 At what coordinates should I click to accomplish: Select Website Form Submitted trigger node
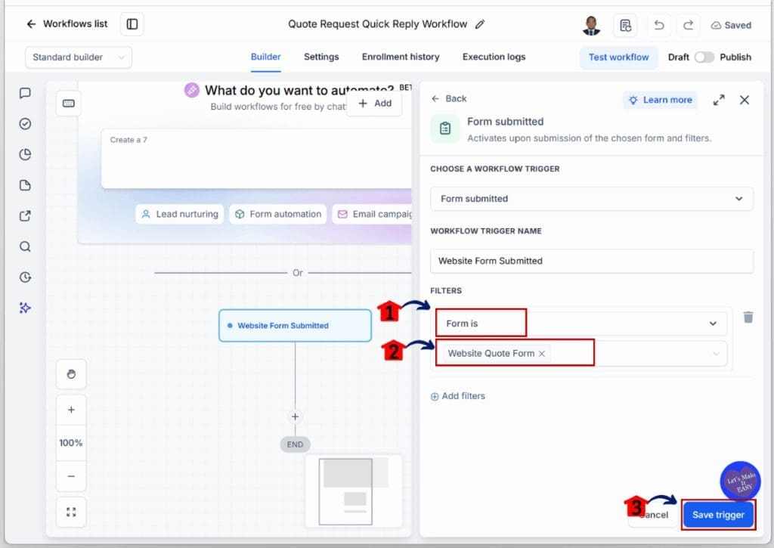pos(296,325)
